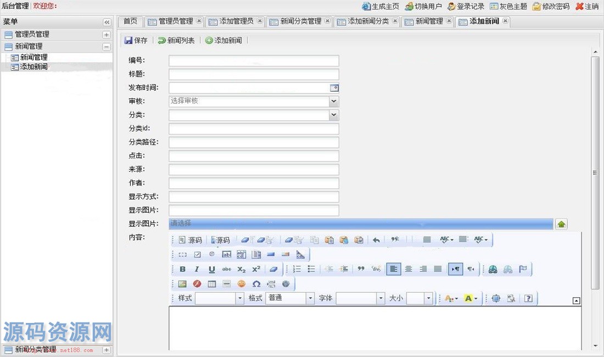Toggle strikethrough formatting
This screenshot has height=357, width=604.
coord(226,269)
